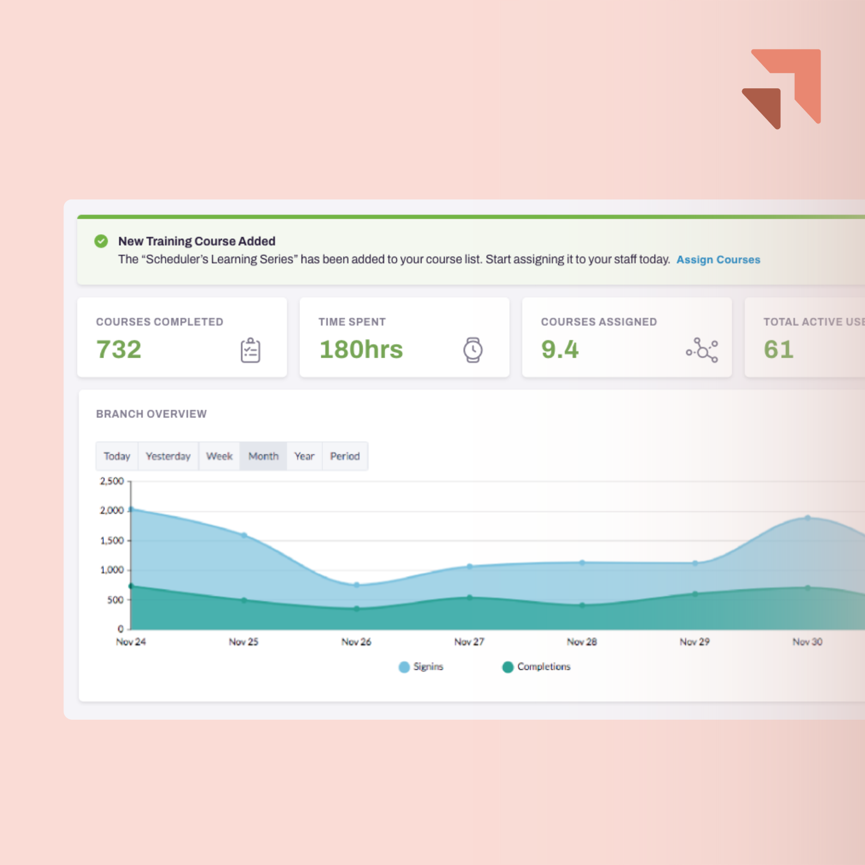Toggle the Signins legend dot

coord(404,667)
